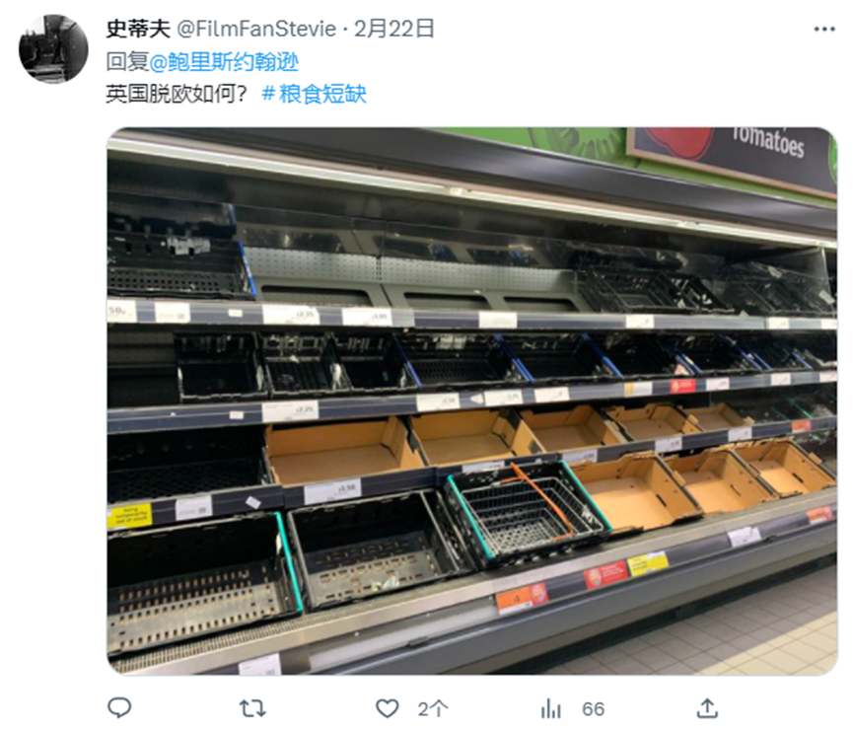Screen dimensions: 853x730
Task: Open the tweet's more options menu
Action: click(824, 29)
